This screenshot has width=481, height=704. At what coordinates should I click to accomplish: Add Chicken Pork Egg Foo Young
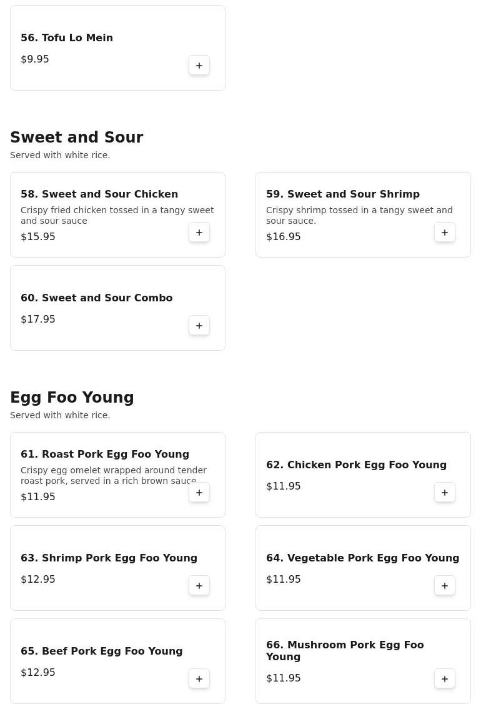445,493
